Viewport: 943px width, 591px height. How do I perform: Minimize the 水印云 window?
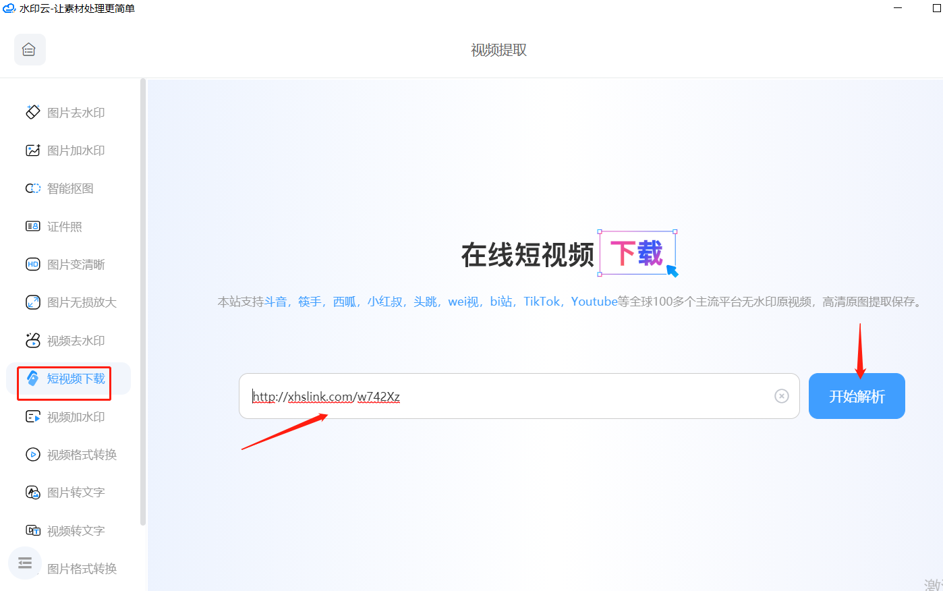[898, 8]
